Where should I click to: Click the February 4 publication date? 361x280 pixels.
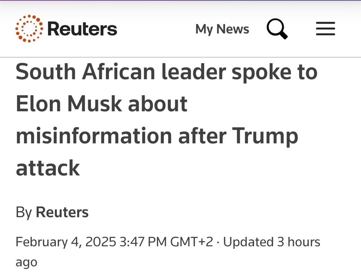click(61, 242)
